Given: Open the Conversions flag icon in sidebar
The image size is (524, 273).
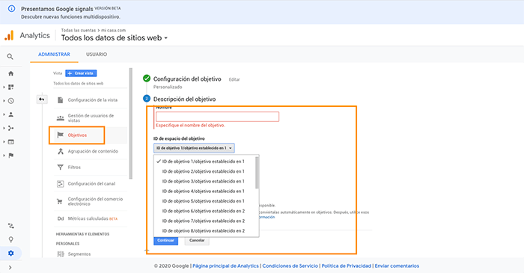Looking at the screenshot, I should point(10,156).
